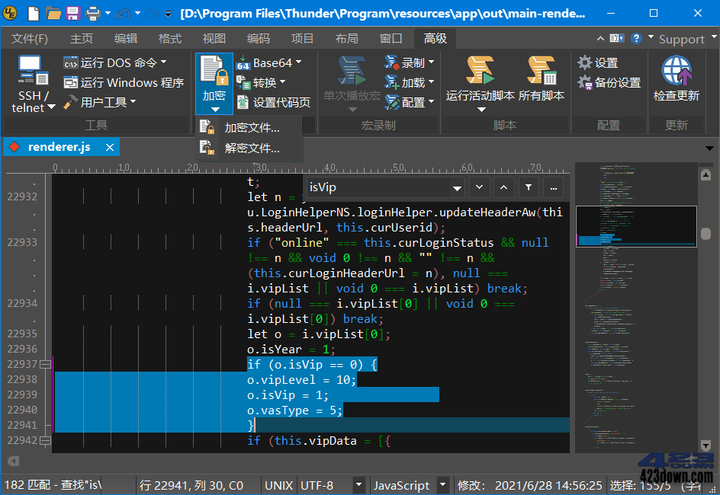Switch to the 视图 ribbon tab
The image size is (720, 495).
pyautogui.click(x=212, y=38)
